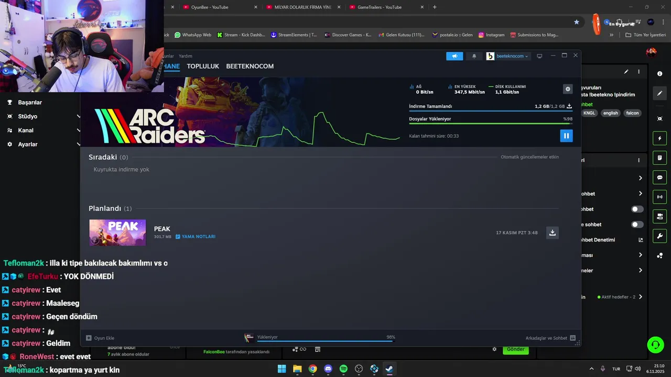Open Tüm Yer İşaretleri folder
This screenshot has width=671, height=377.
(645, 35)
